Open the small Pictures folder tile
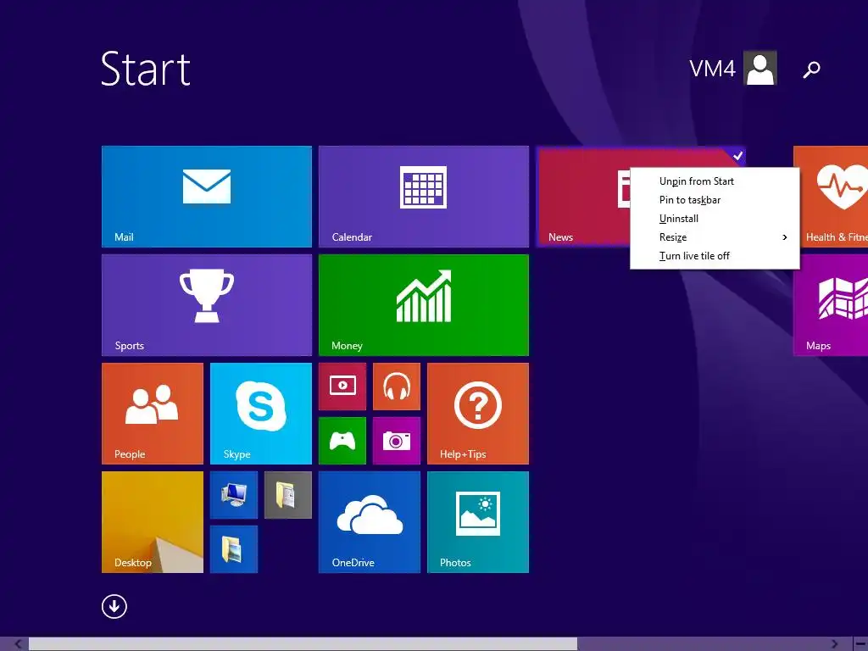Viewport: 868px width, 651px height. coord(234,549)
